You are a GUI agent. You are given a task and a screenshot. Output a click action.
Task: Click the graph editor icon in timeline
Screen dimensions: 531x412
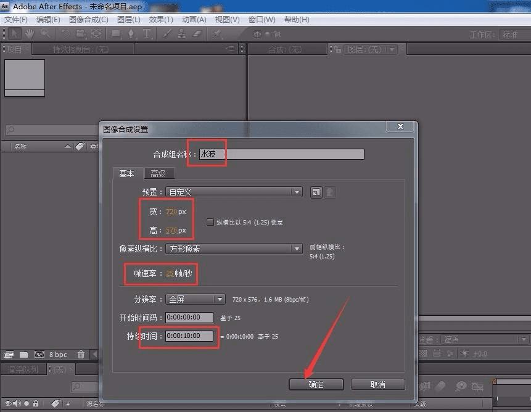coord(478,386)
